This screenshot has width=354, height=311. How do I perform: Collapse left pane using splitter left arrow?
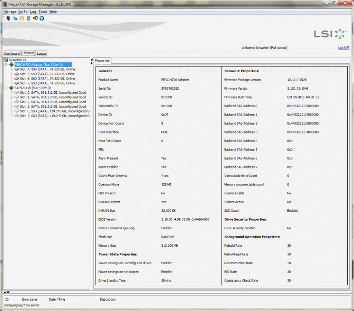92,60
